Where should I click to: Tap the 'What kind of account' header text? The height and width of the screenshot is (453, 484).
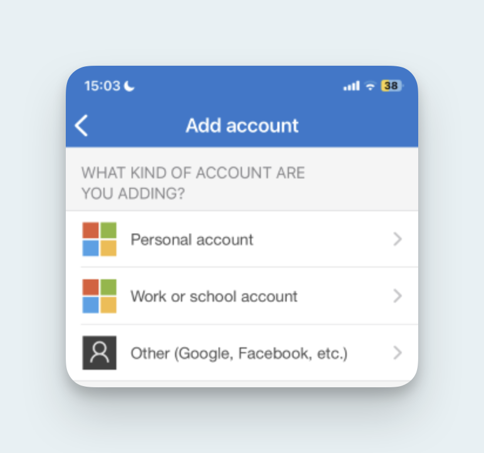click(x=193, y=183)
